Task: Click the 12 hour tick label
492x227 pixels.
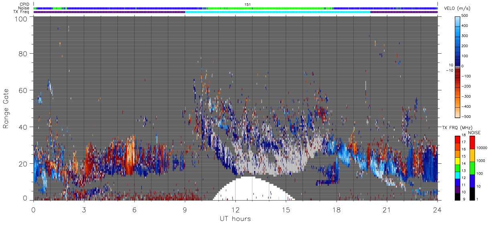Action: (235, 210)
